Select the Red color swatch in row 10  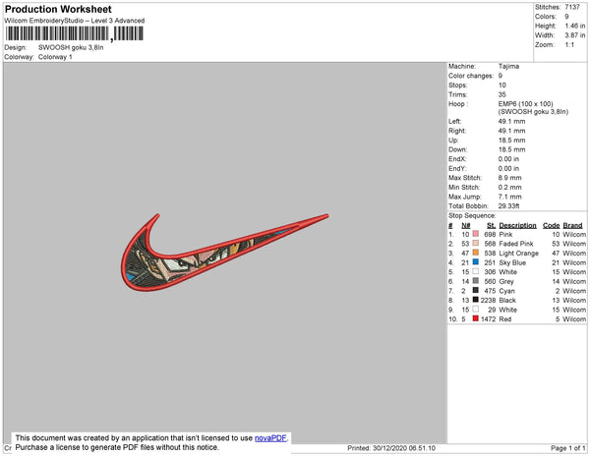point(476,318)
